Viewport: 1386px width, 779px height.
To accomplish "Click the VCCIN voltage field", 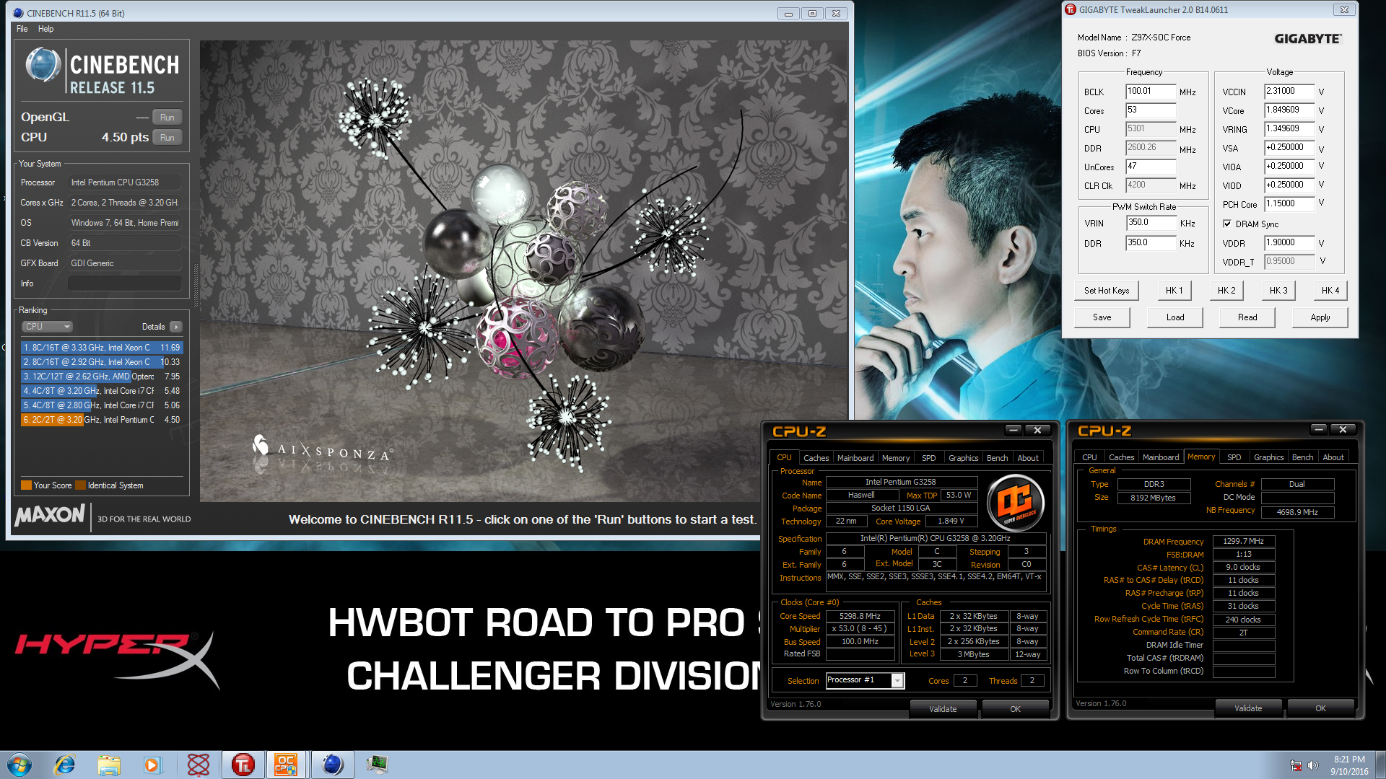I will click(x=1289, y=92).
